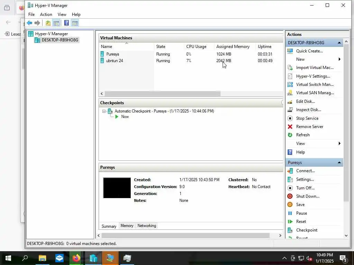Image resolution: width=354 pixels, height=265 pixels.
Task: Select the Now checkpoint node
Action: pyautogui.click(x=125, y=117)
